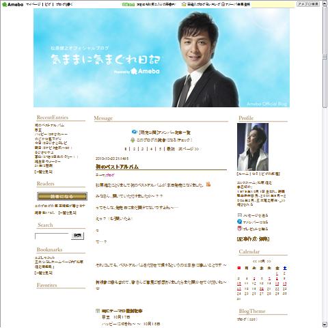The image size is (328, 328).
Task: Go to page 5 in pagination
Action: (160, 149)
